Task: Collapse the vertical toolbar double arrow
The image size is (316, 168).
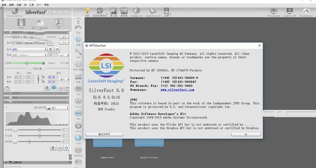Action: (x=78, y=21)
